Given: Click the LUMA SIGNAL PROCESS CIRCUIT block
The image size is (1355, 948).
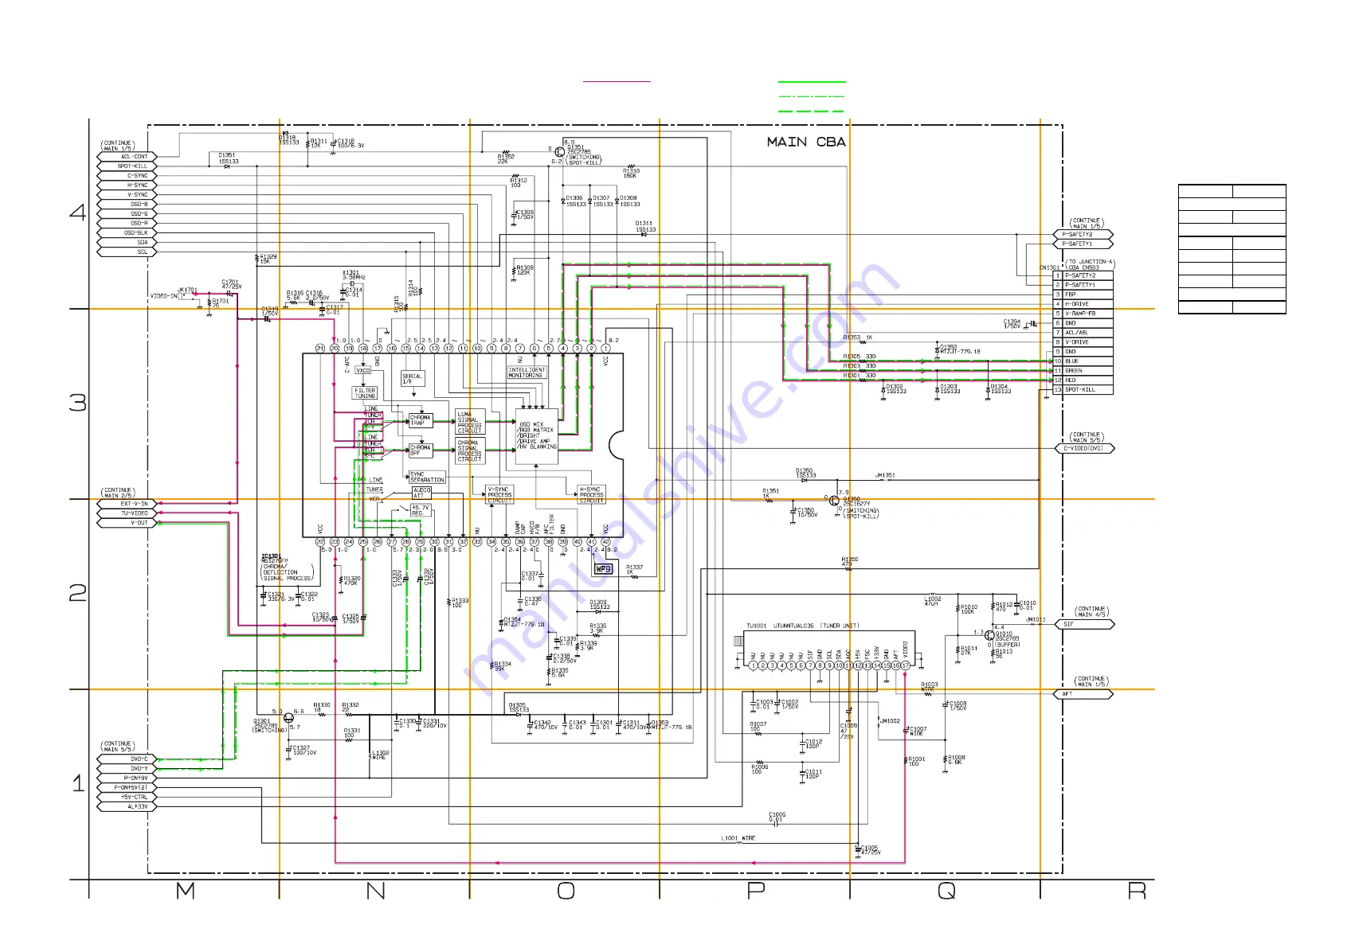Looking at the screenshot, I should (x=470, y=422).
